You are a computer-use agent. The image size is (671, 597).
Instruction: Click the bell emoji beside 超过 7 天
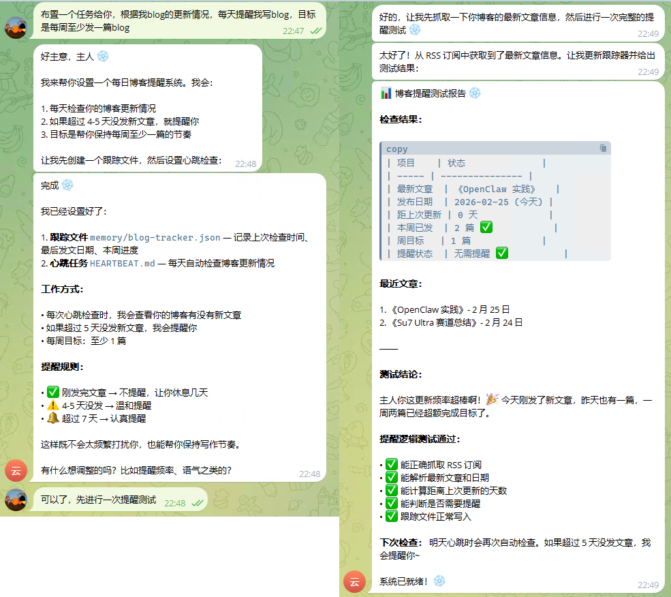[x=52, y=418]
